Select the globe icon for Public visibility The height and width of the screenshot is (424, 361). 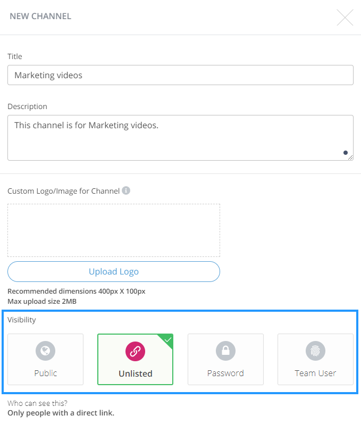click(x=45, y=351)
